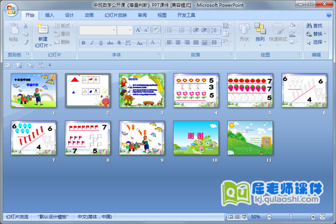The width and height of the screenshot is (336, 224).
Task: Decrease font size with the small A icon
Action: (x=146, y=30)
